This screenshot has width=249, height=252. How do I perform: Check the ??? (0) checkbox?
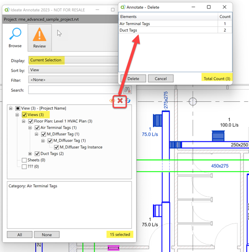[24, 167]
